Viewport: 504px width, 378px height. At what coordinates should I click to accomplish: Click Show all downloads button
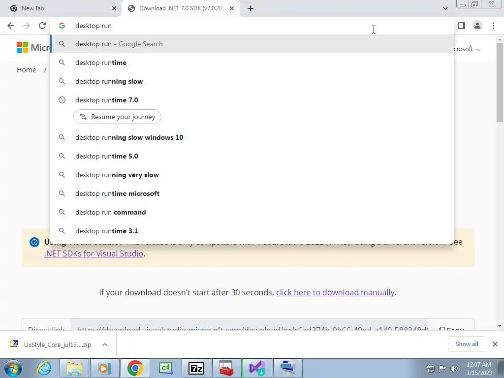tap(467, 344)
